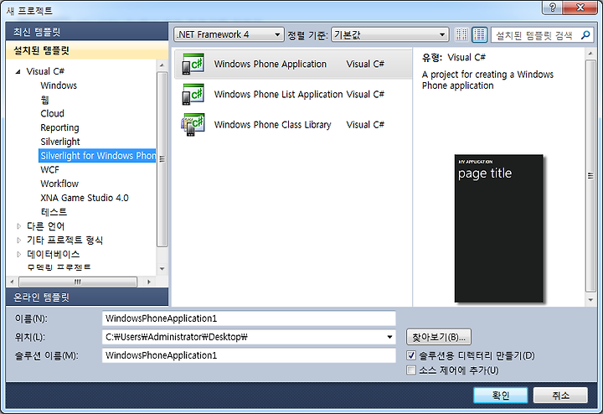This screenshot has height=414, width=603.
Task: Click the Windows Phone List Application name
Action: point(278,94)
